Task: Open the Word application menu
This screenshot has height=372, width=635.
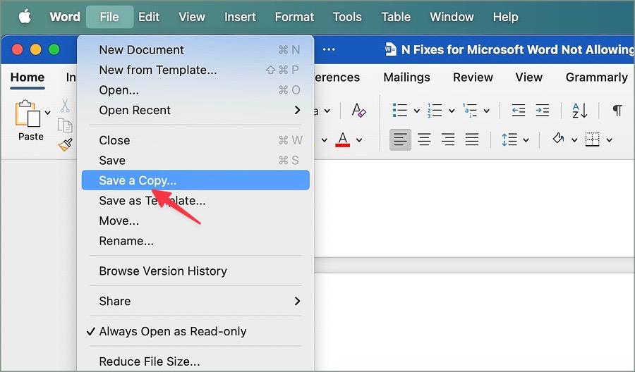Action: click(x=65, y=17)
